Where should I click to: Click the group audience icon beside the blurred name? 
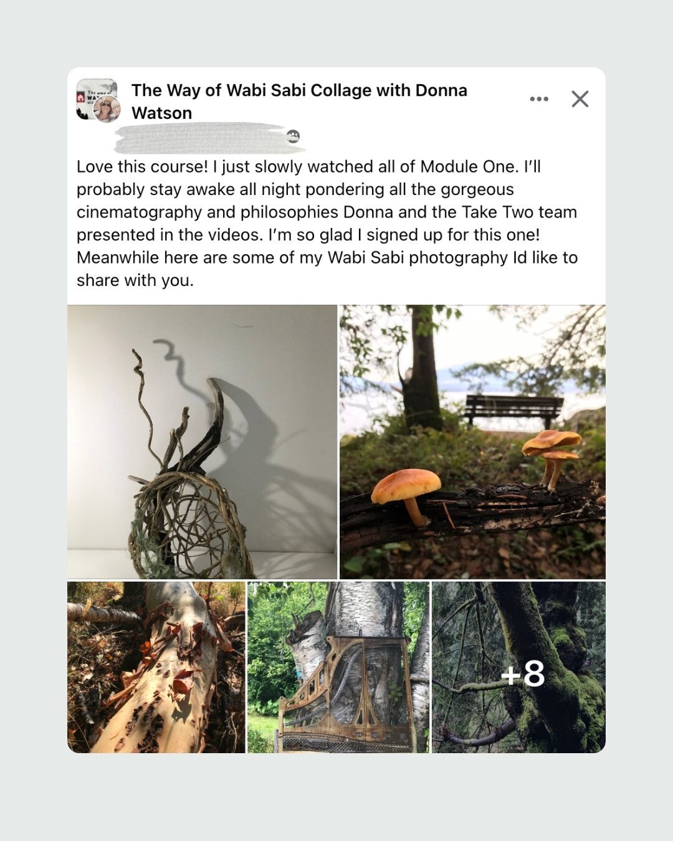294,136
